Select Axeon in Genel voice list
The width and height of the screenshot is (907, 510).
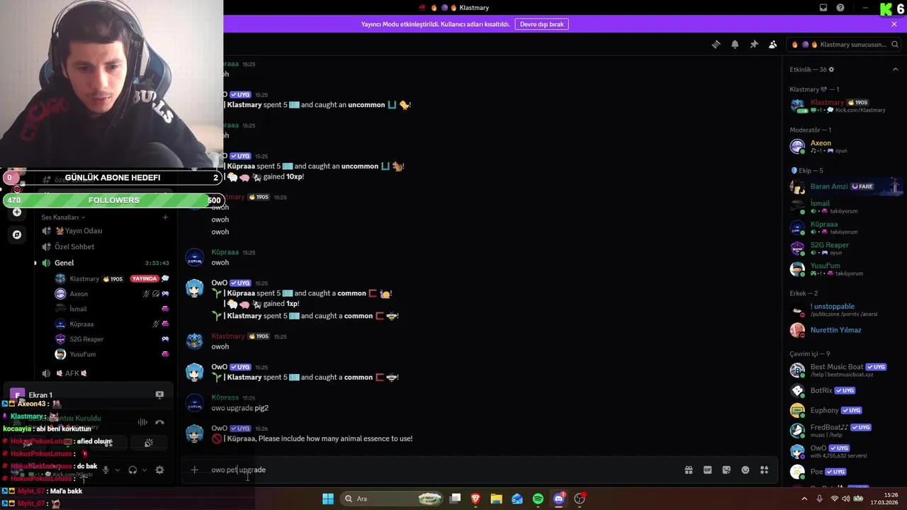click(112, 294)
